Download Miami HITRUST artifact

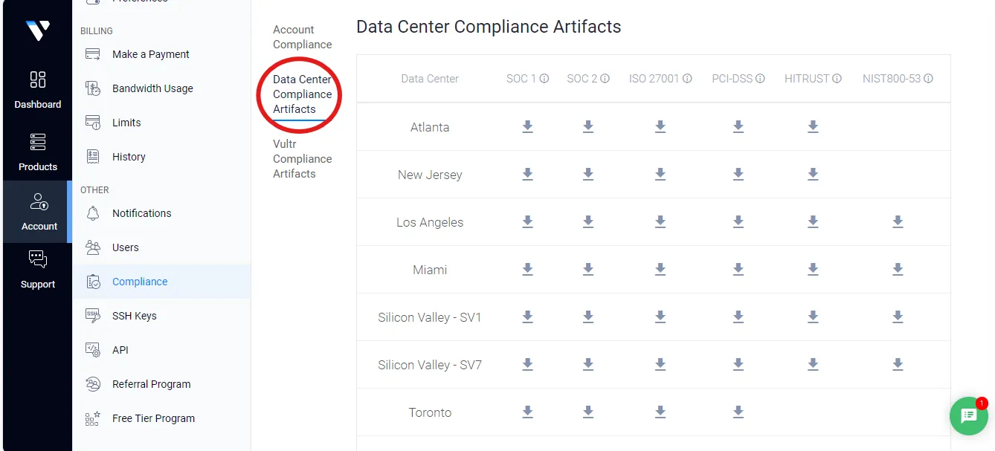click(x=813, y=270)
